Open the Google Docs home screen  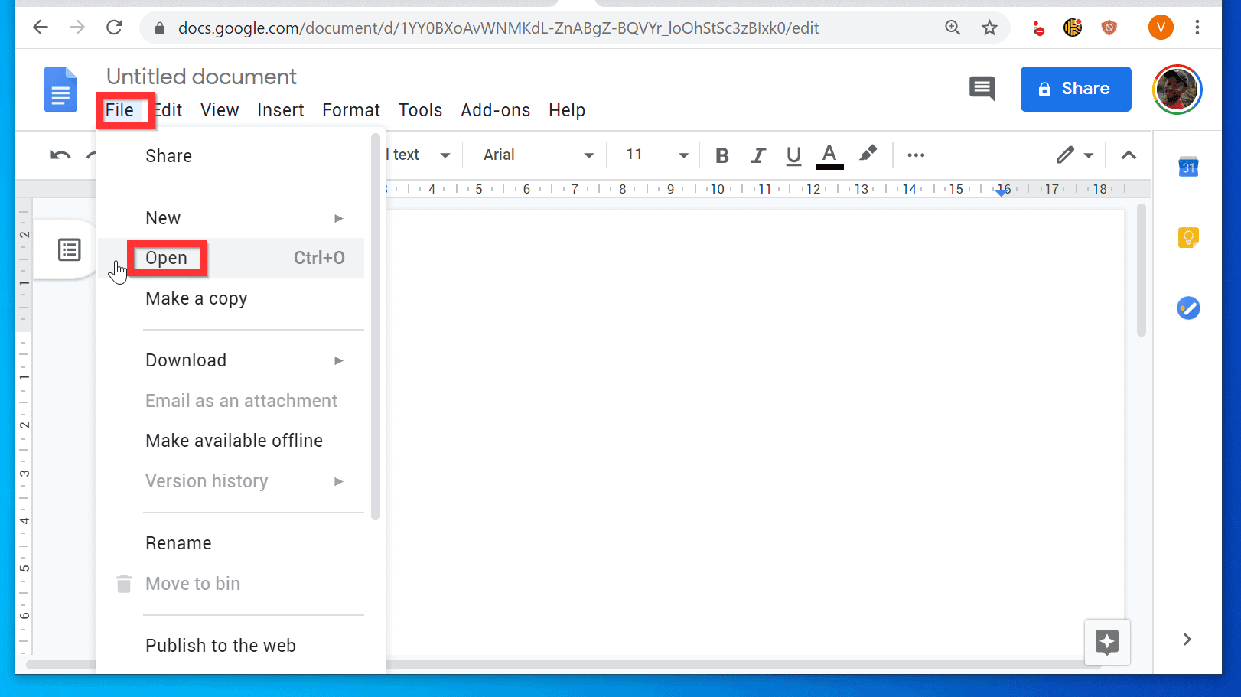[x=60, y=90]
